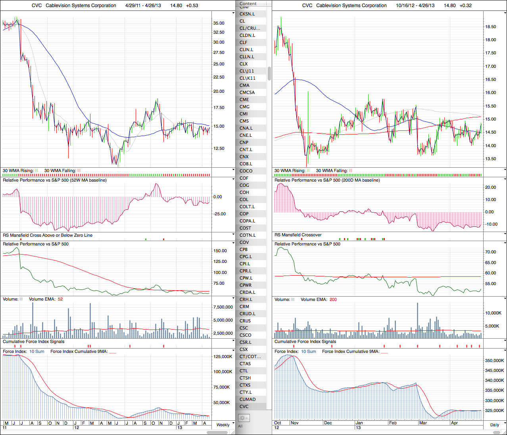
Task: Select CMCSA in the symbol list
Action: 247,92
